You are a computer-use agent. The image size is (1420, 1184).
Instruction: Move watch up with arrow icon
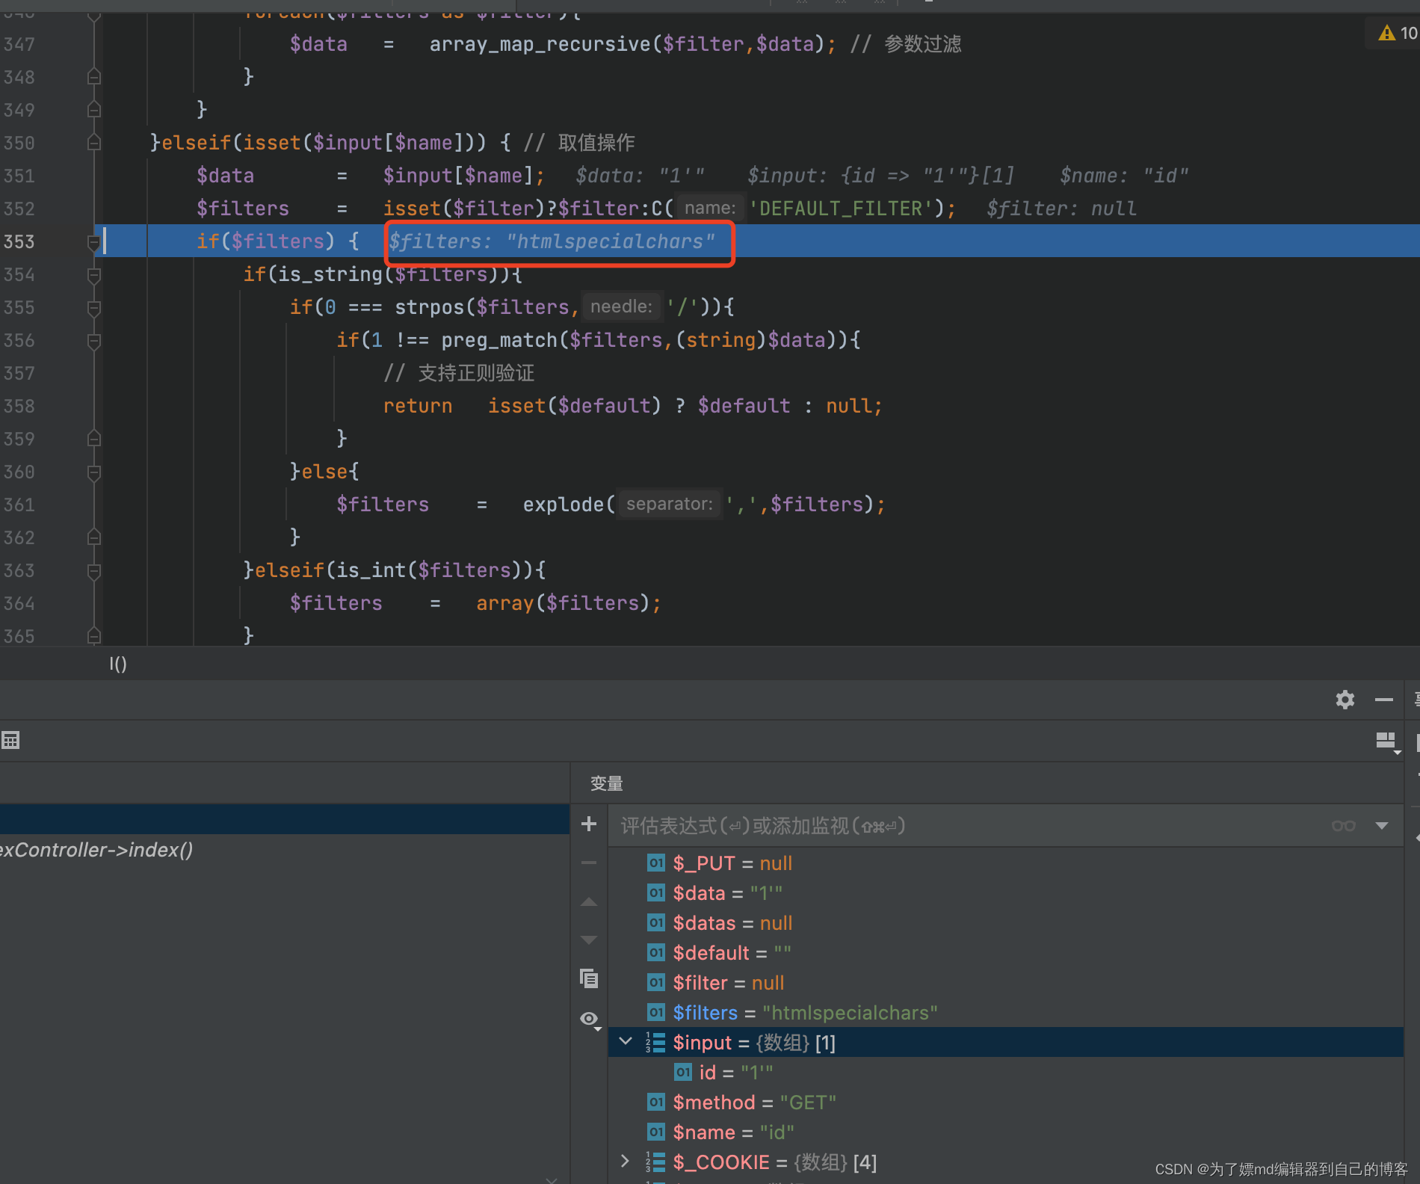(x=589, y=902)
